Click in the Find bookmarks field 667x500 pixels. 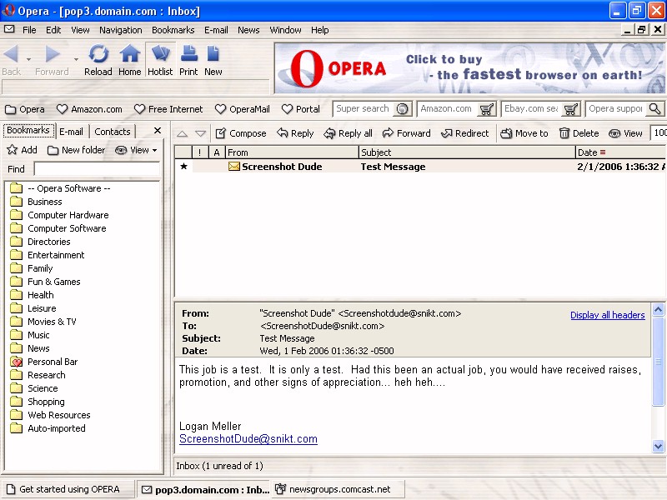coord(97,169)
